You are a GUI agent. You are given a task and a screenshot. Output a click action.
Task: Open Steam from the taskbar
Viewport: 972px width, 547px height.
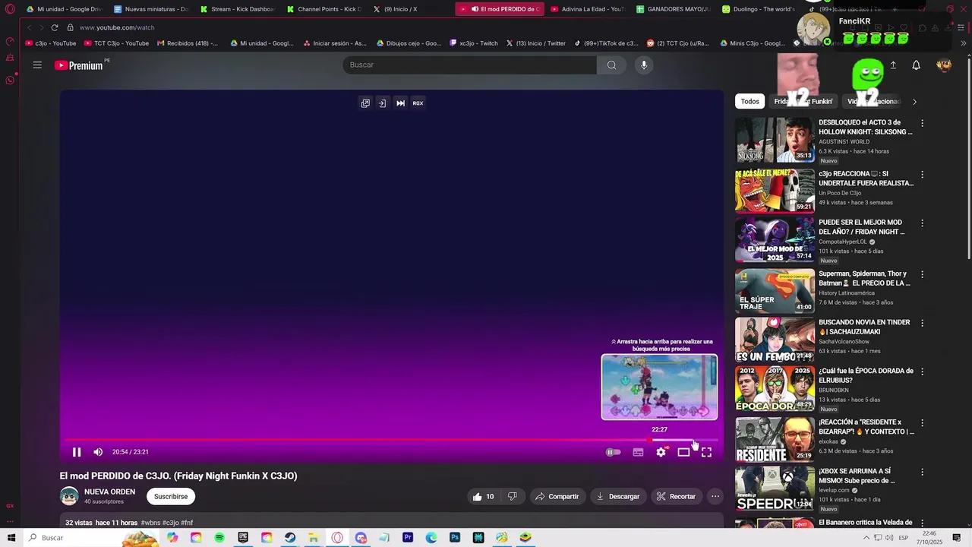(x=290, y=538)
